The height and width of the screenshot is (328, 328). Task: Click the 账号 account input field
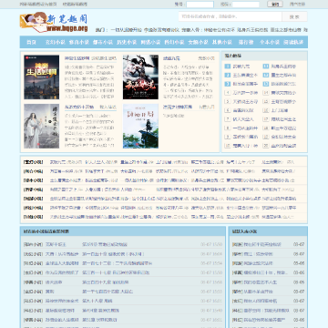click(200, 5)
